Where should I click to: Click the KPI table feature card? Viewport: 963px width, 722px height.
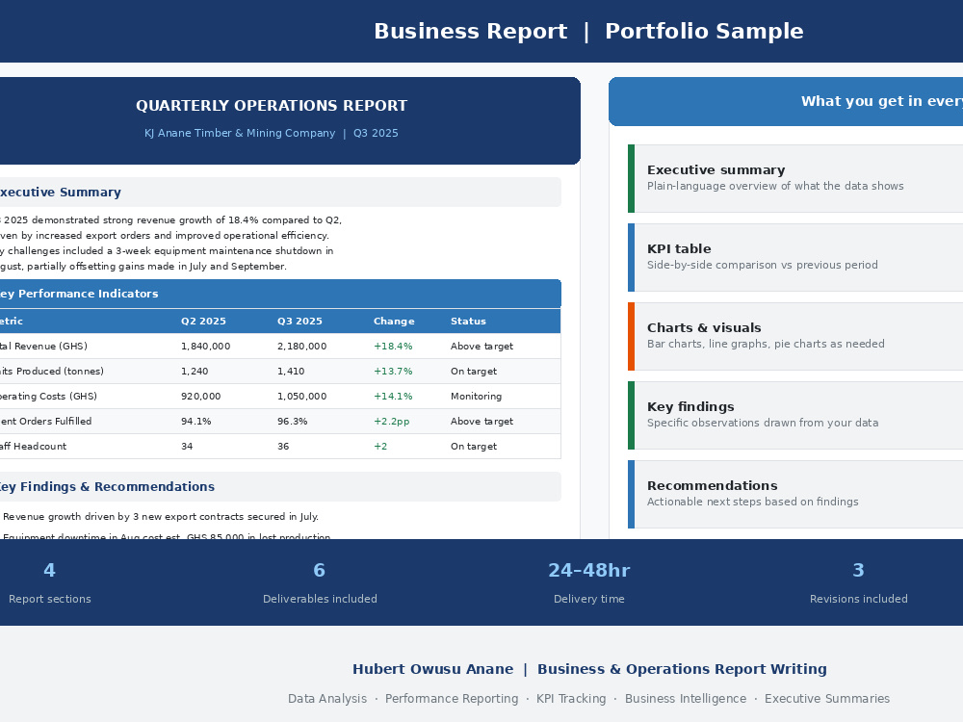click(795, 257)
